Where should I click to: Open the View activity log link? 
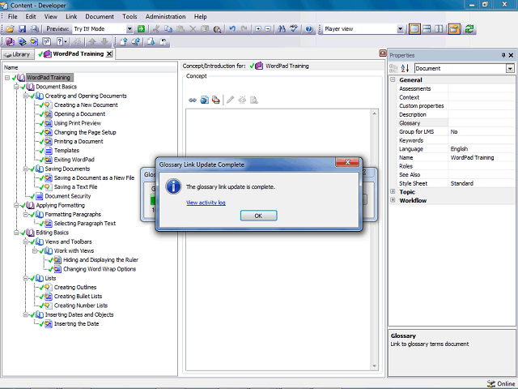[206, 203]
